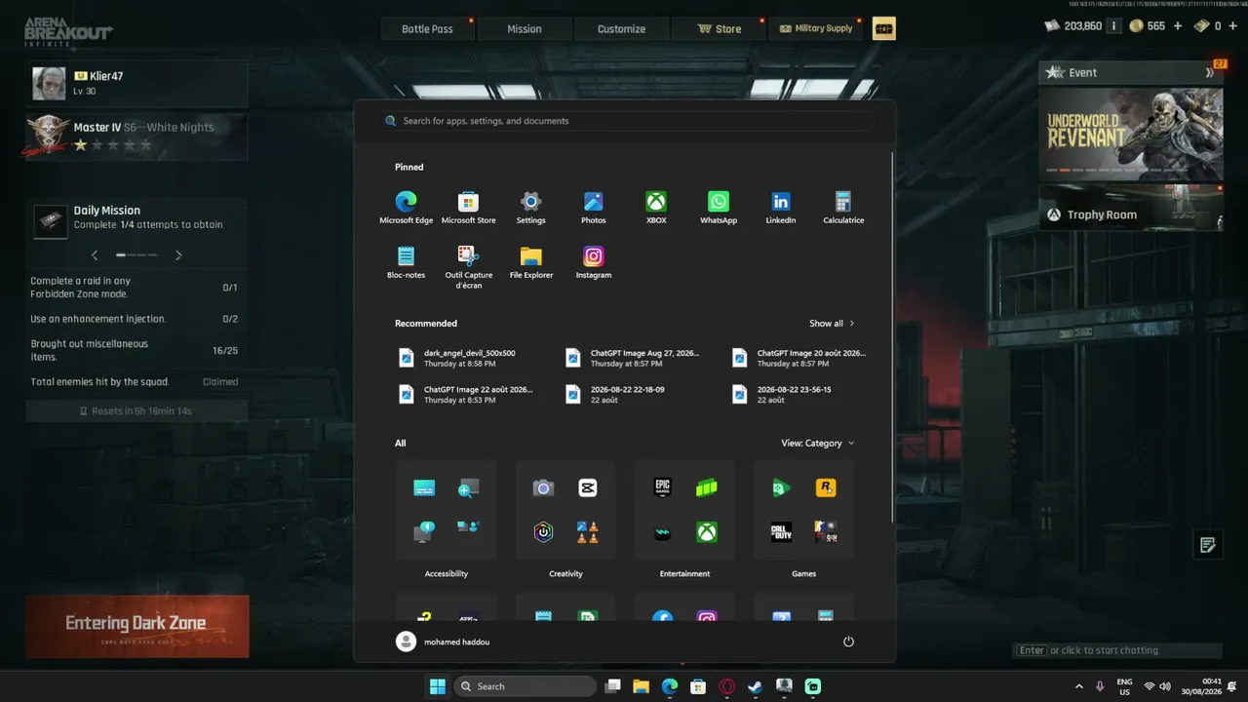Open Task View on the taskbar
The image size is (1248, 702).
[612, 686]
